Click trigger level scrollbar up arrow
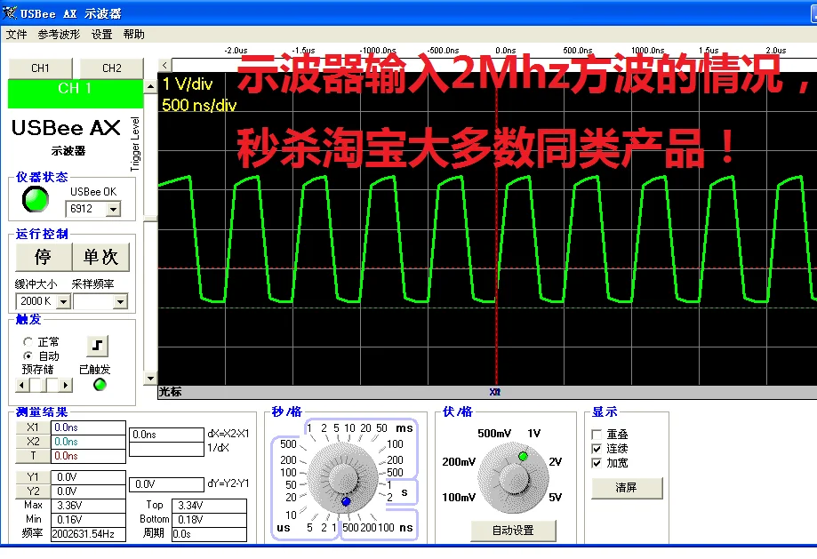 tap(150, 86)
